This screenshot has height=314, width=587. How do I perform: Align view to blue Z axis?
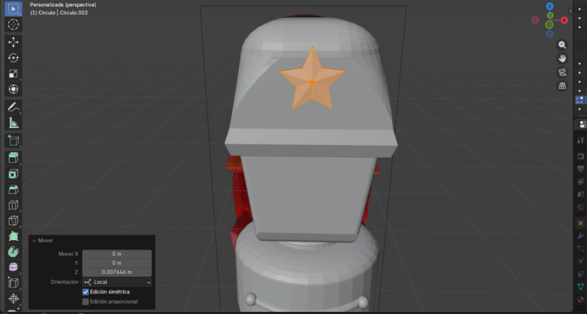549,6
